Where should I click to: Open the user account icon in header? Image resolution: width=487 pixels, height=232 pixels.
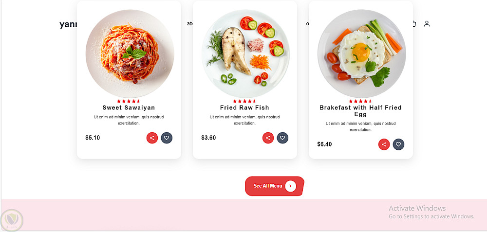[427, 23]
